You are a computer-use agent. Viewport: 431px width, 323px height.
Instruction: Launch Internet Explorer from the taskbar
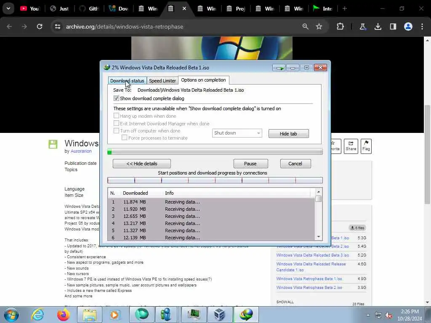[x=37, y=315]
